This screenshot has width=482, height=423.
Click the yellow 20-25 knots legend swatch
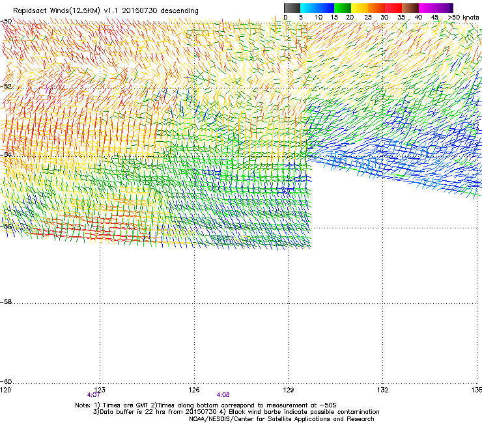coord(360,8)
